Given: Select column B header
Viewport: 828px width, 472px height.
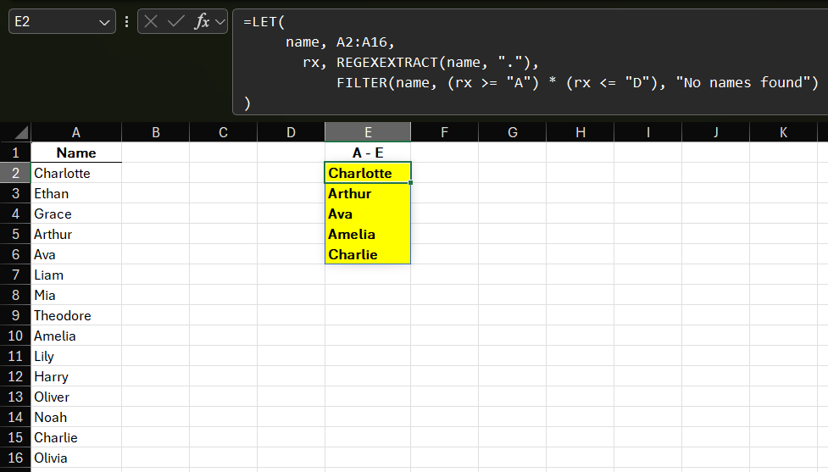Looking at the screenshot, I should pyautogui.click(x=155, y=132).
